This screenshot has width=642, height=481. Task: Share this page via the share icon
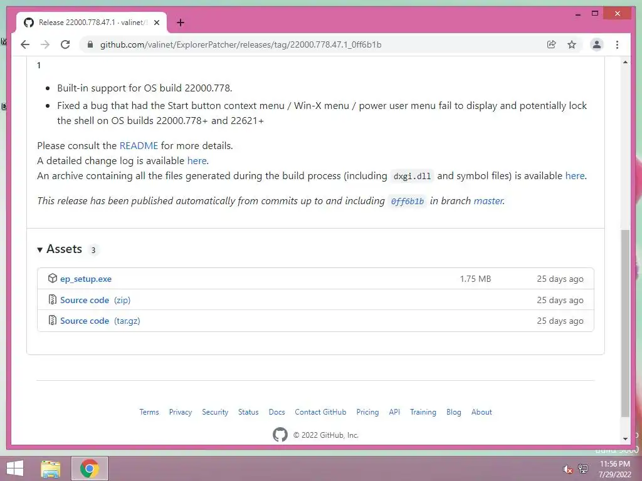(x=552, y=44)
